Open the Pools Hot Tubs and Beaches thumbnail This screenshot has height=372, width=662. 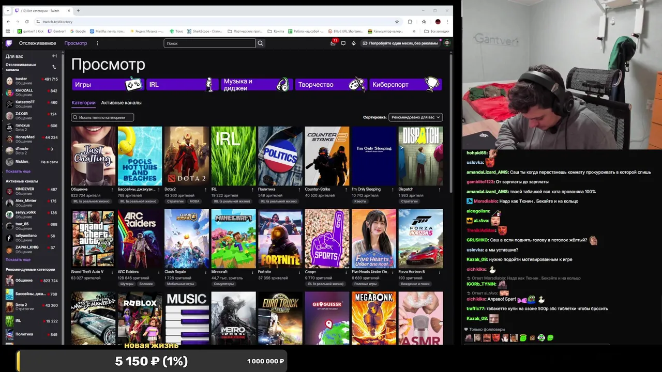point(140,156)
